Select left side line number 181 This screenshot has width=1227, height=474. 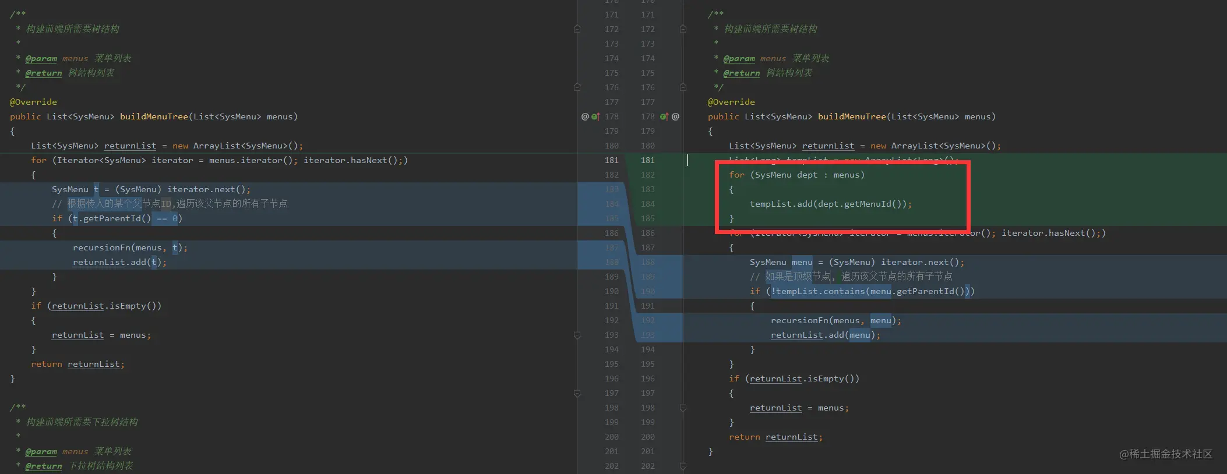tap(611, 160)
